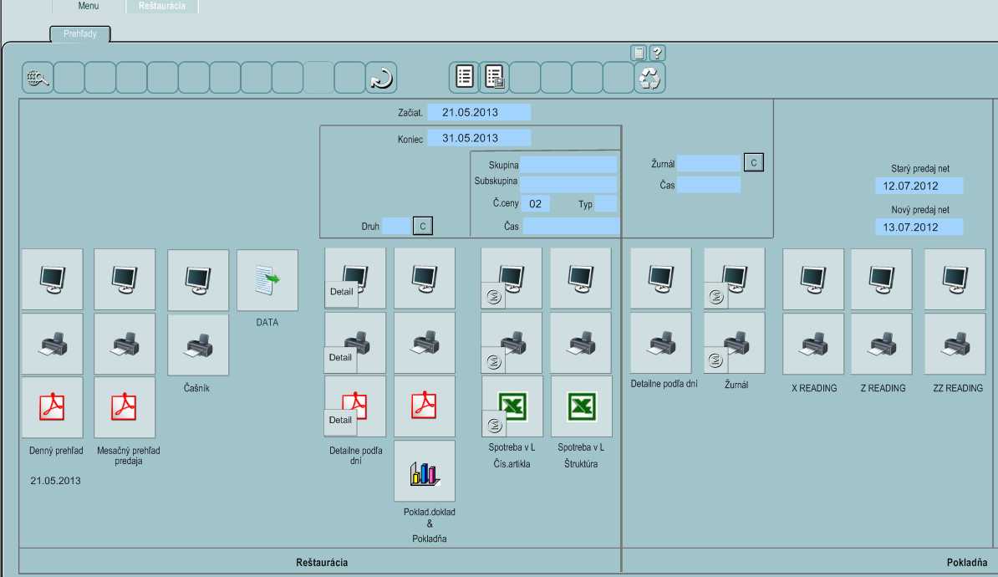This screenshot has height=577, width=998.
Task: Click the globe search toolbar icon
Action: (x=38, y=78)
